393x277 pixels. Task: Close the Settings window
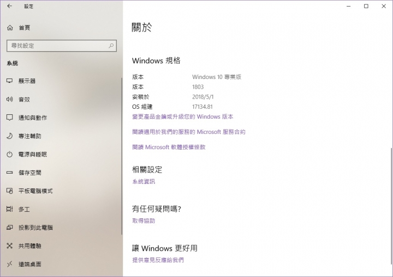(384, 6)
